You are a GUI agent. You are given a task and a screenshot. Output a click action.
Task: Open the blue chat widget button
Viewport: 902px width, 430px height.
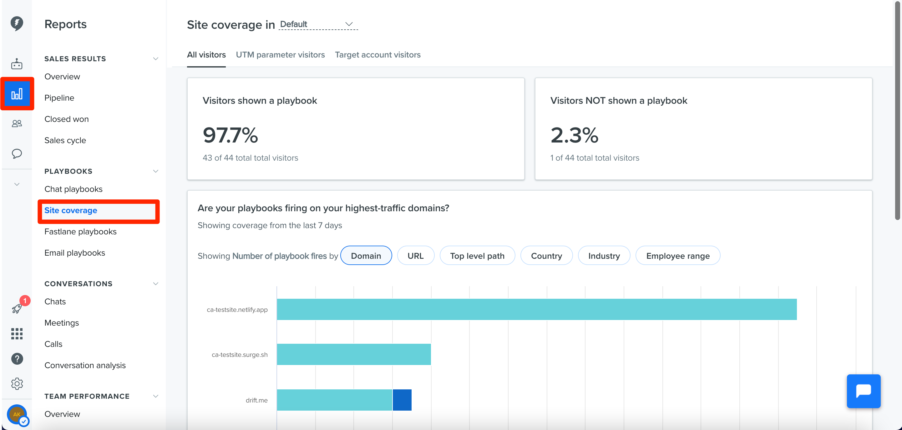click(863, 391)
